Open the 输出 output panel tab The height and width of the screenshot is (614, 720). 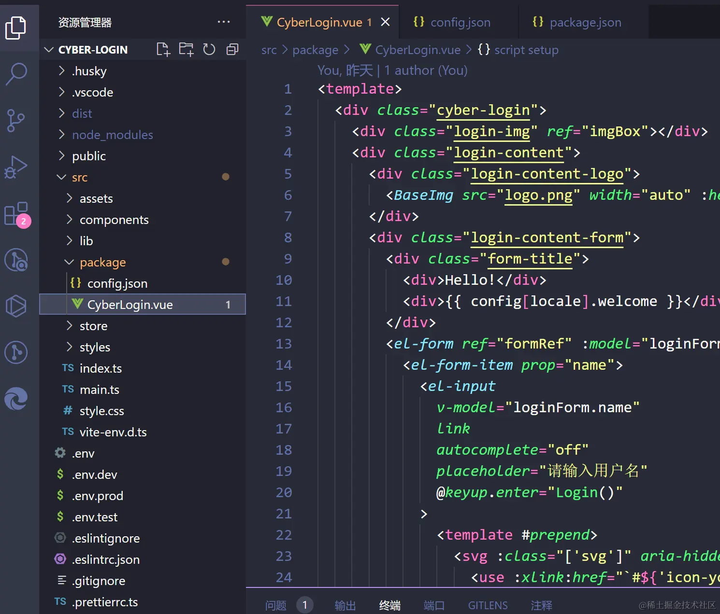tap(345, 605)
